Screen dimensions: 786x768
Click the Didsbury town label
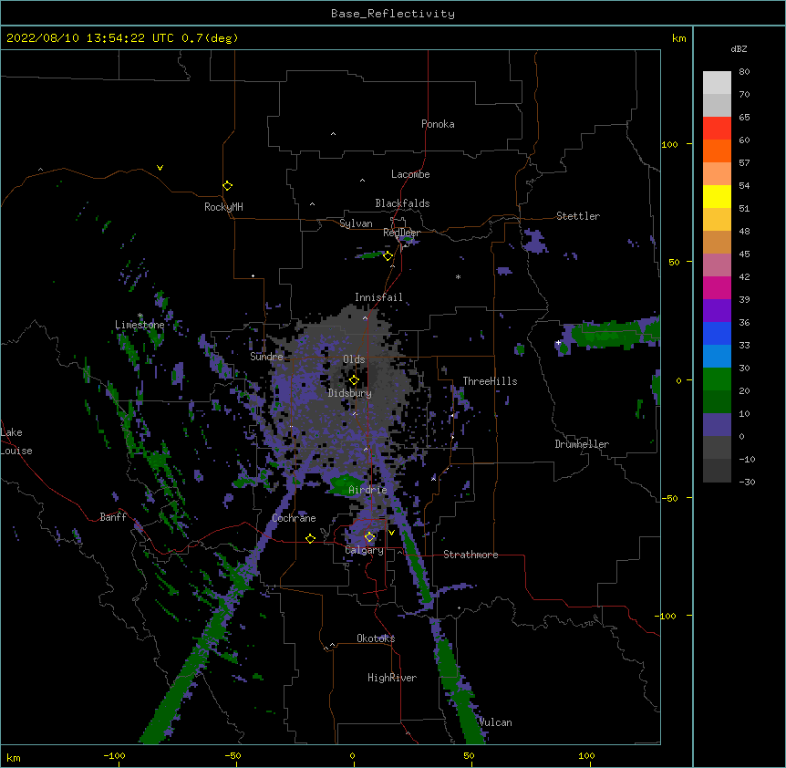(349, 393)
